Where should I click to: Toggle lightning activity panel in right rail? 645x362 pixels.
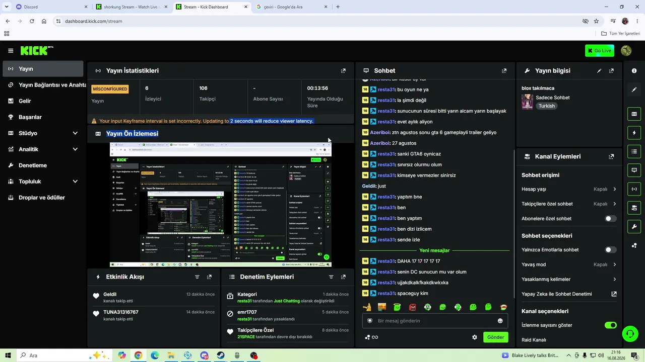coord(634,133)
